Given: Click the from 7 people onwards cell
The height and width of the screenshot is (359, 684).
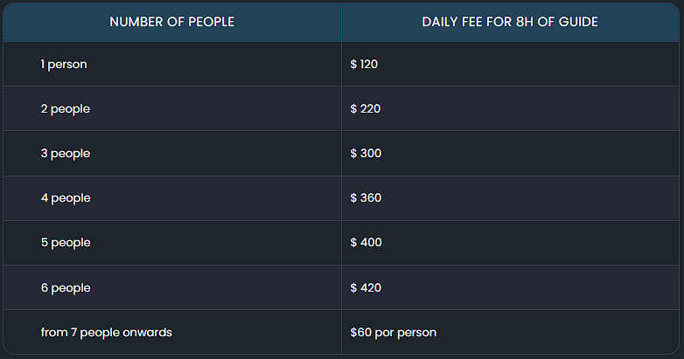Looking at the screenshot, I should click(x=171, y=332).
